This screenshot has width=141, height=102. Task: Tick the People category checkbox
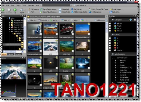[x=110, y=26]
